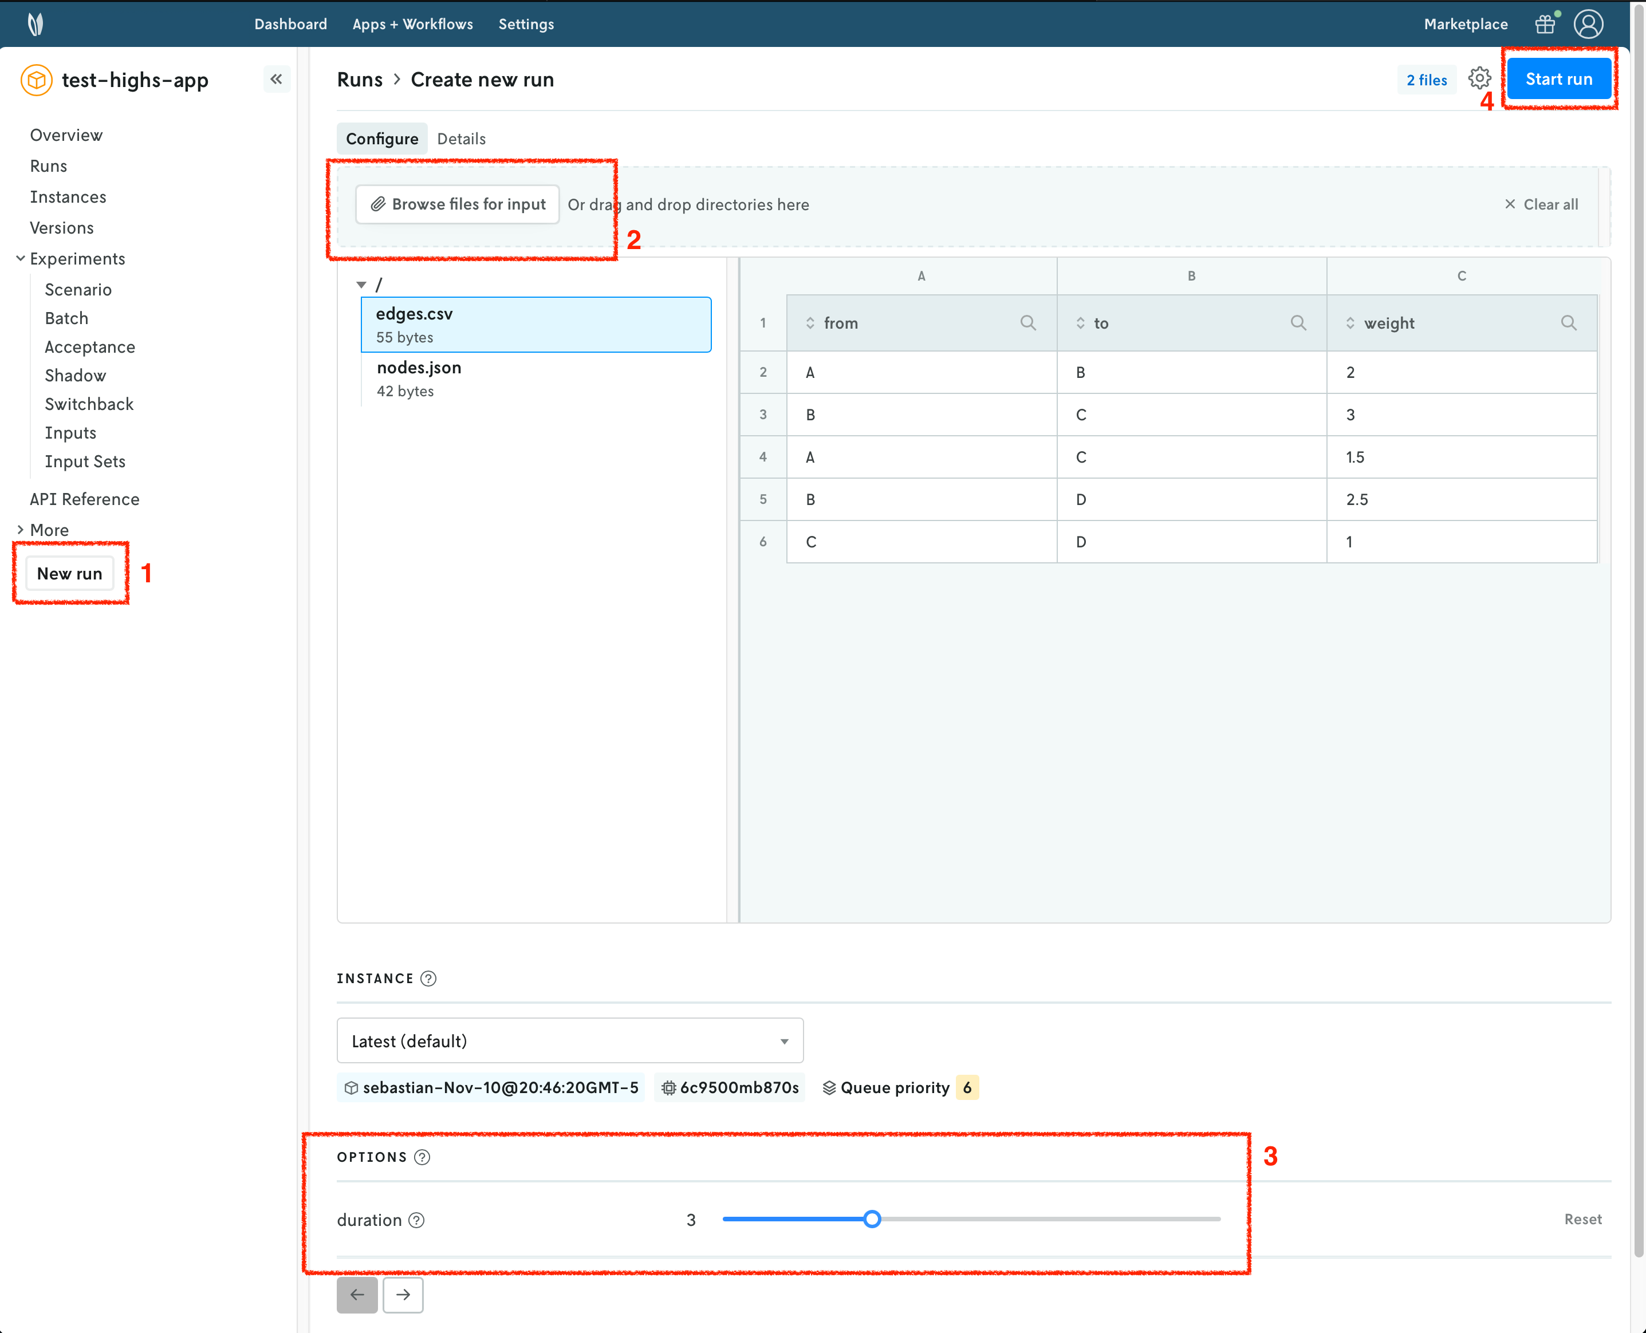Sort the 'to' column toggle arrows
The width and height of the screenshot is (1646, 1333).
(1080, 324)
